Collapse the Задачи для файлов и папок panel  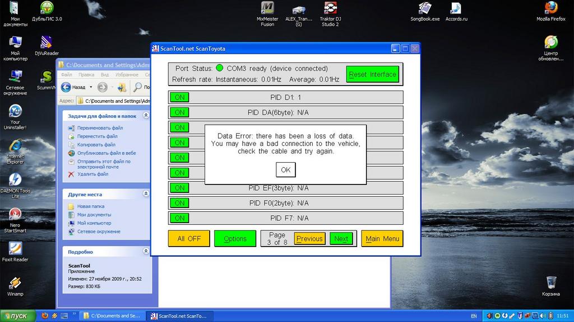pos(146,115)
